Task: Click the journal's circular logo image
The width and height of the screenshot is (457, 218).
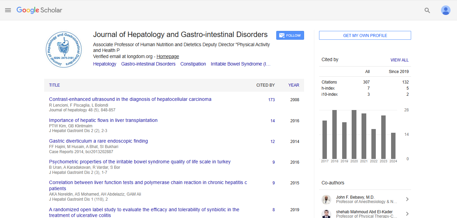Action: 64,50
